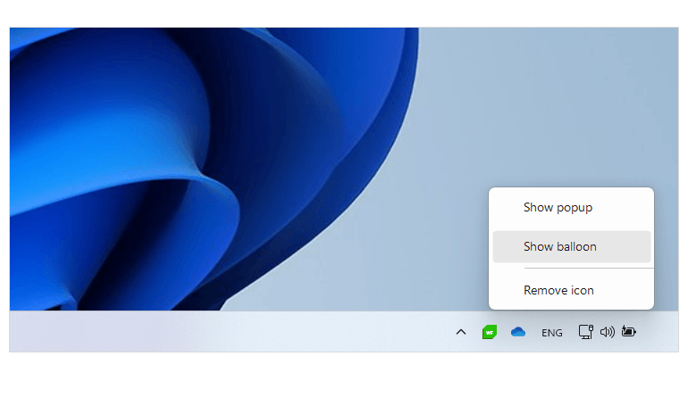Expand hidden tray icons chevron
688x406 pixels.
coord(461,333)
